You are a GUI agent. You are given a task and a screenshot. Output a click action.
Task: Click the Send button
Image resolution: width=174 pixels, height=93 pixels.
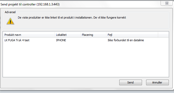pyautogui.click(x=131, y=82)
